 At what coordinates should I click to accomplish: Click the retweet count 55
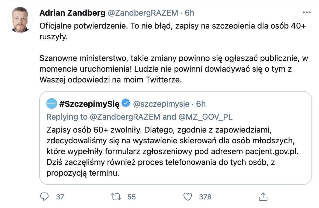(x=131, y=197)
